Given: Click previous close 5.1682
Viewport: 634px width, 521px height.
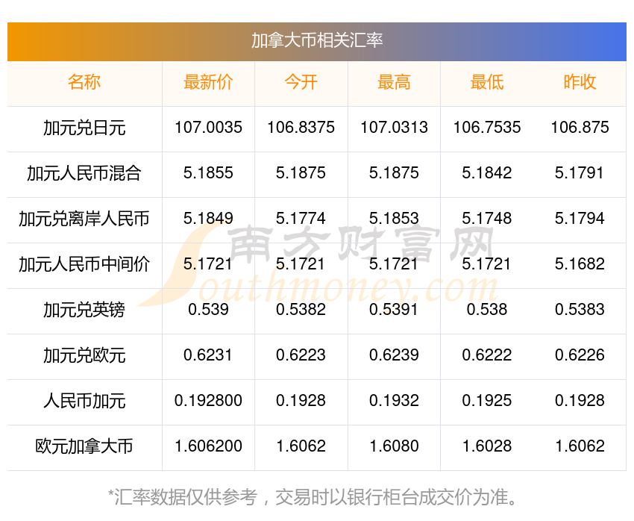Looking at the screenshot, I should coord(580,264).
